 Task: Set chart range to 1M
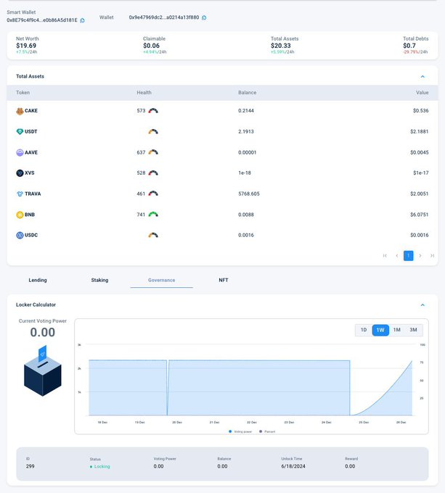click(397, 330)
